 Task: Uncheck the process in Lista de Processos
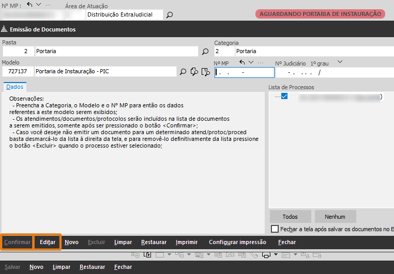pos(284,96)
